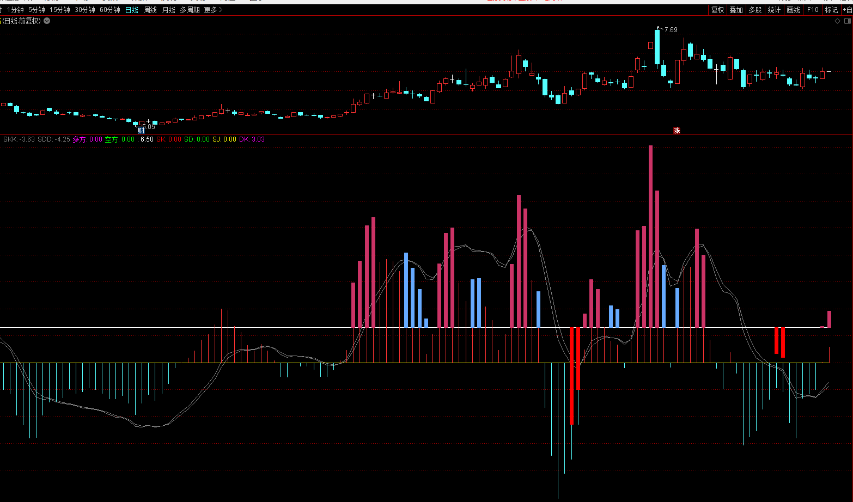
Task: Select the 周线 weekly chart tab
Action: (x=150, y=10)
